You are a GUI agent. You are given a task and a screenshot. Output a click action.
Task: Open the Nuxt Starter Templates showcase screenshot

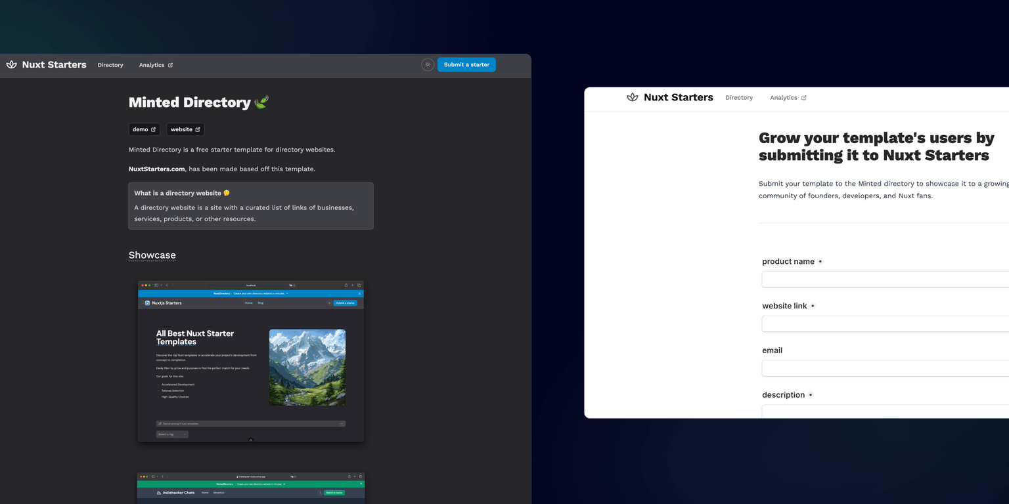pos(251,362)
